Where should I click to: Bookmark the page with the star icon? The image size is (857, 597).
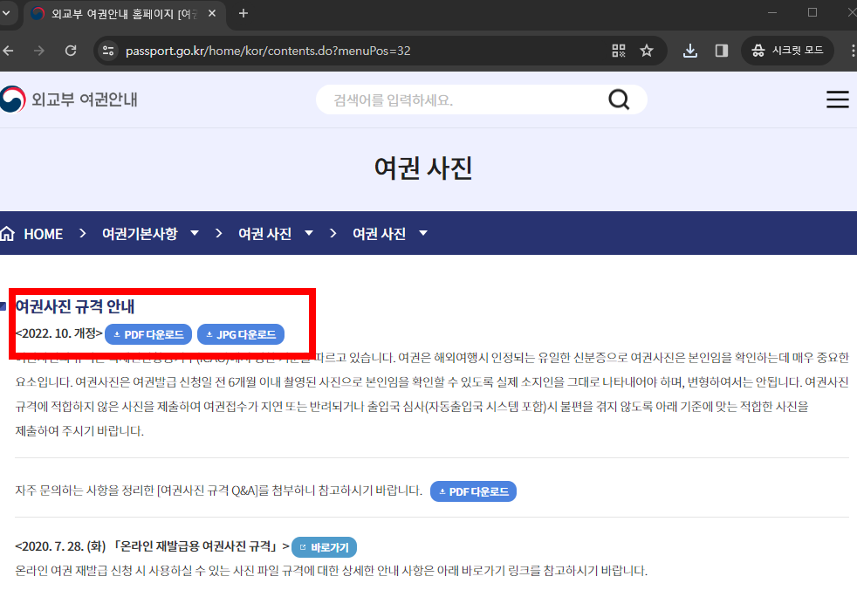click(x=647, y=51)
